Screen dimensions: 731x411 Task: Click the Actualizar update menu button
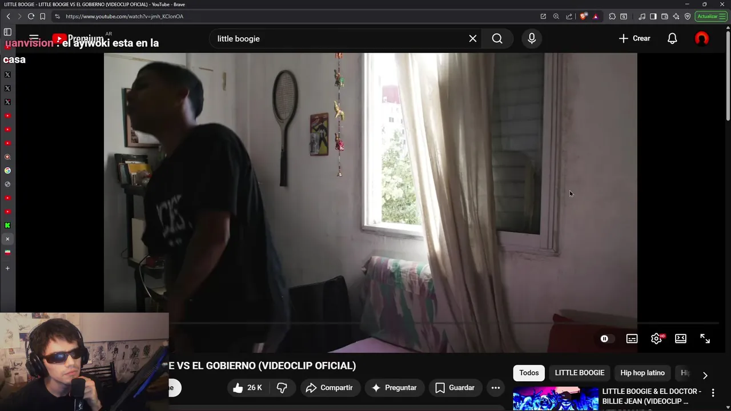[x=710, y=17]
